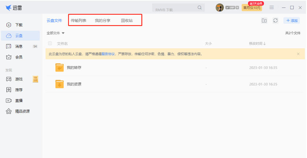Click the 添加 add button

pyautogui.click(x=292, y=21)
